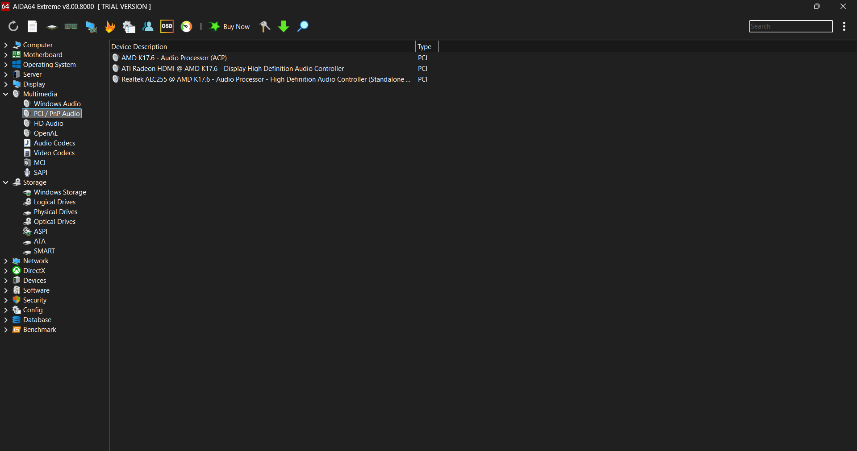Expand the Operating System tree node
857x451 pixels.
(x=6, y=65)
